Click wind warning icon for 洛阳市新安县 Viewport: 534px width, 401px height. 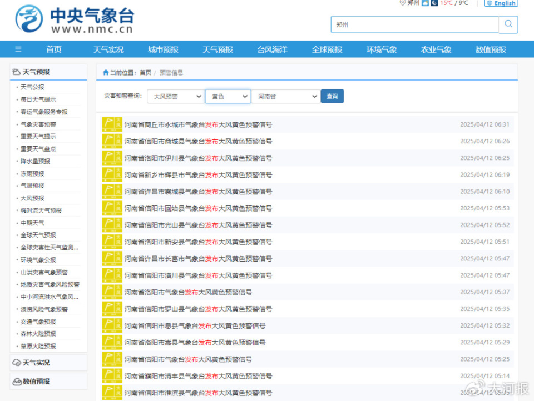(112, 242)
